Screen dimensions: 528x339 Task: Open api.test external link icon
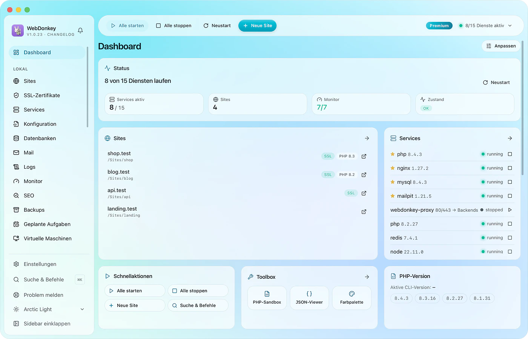364,193
